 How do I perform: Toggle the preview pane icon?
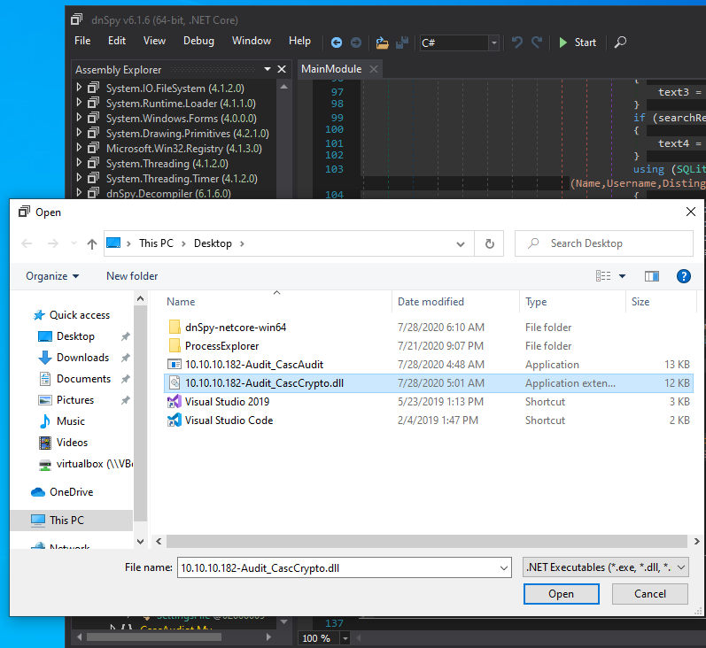point(652,276)
